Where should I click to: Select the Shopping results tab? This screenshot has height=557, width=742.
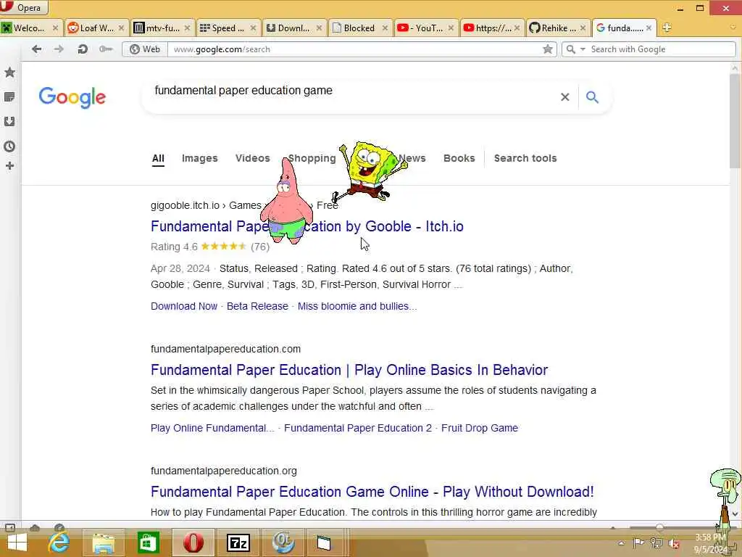(x=312, y=158)
